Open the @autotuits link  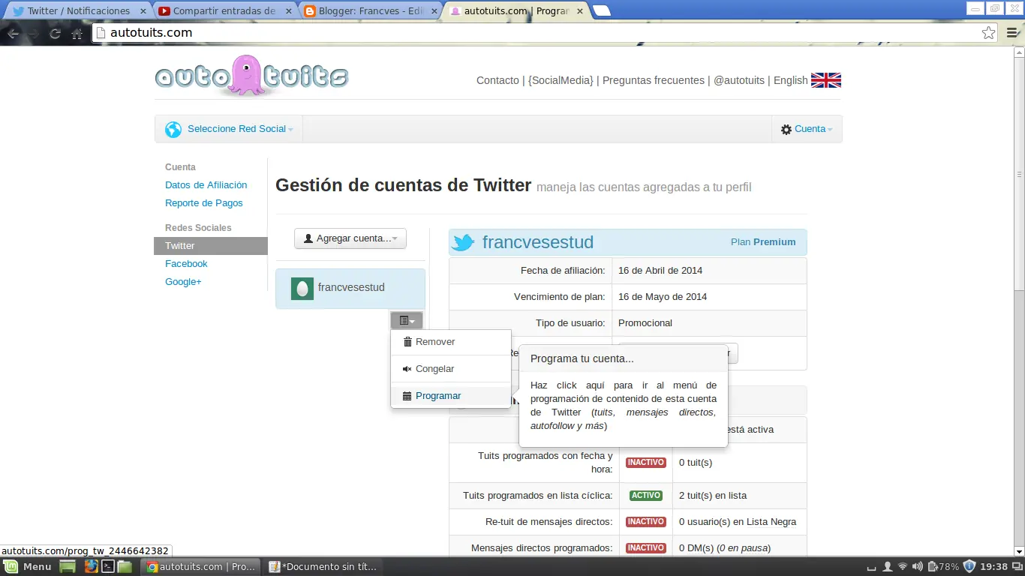coord(739,80)
